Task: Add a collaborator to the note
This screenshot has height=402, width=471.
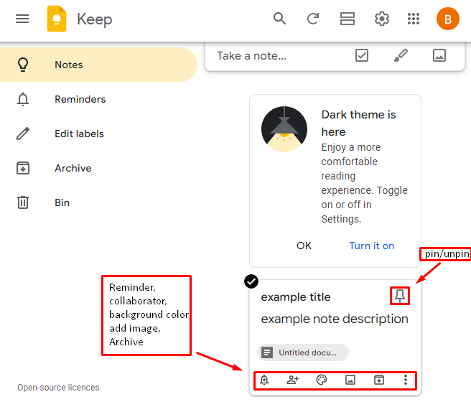Action: (x=292, y=380)
